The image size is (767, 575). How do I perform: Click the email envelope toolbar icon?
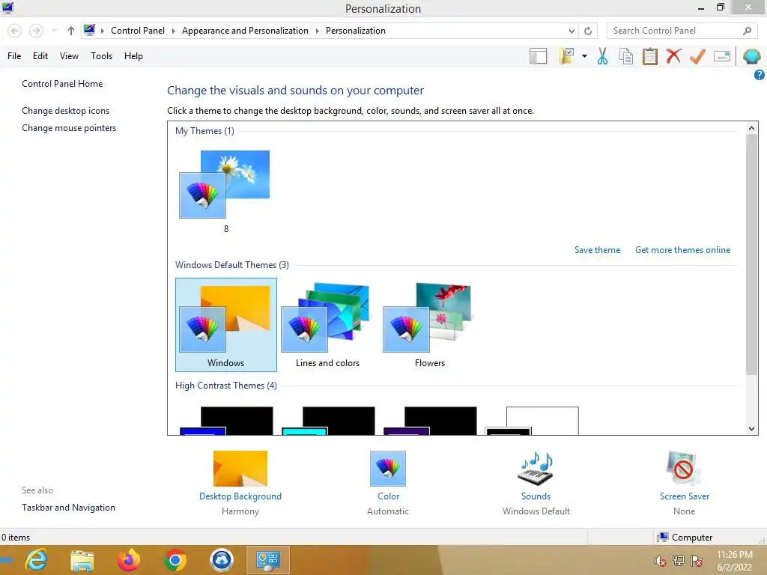(x=722, y=56)
